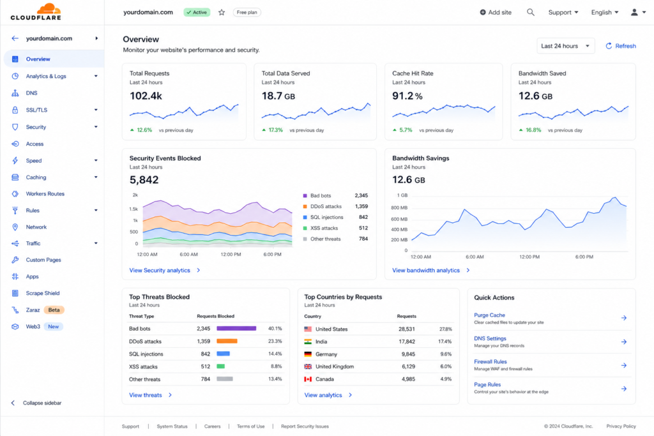Expand the SSL/TLS sidebar section
Viewport: 654px width, 436px height.
[x=96, y=110]
